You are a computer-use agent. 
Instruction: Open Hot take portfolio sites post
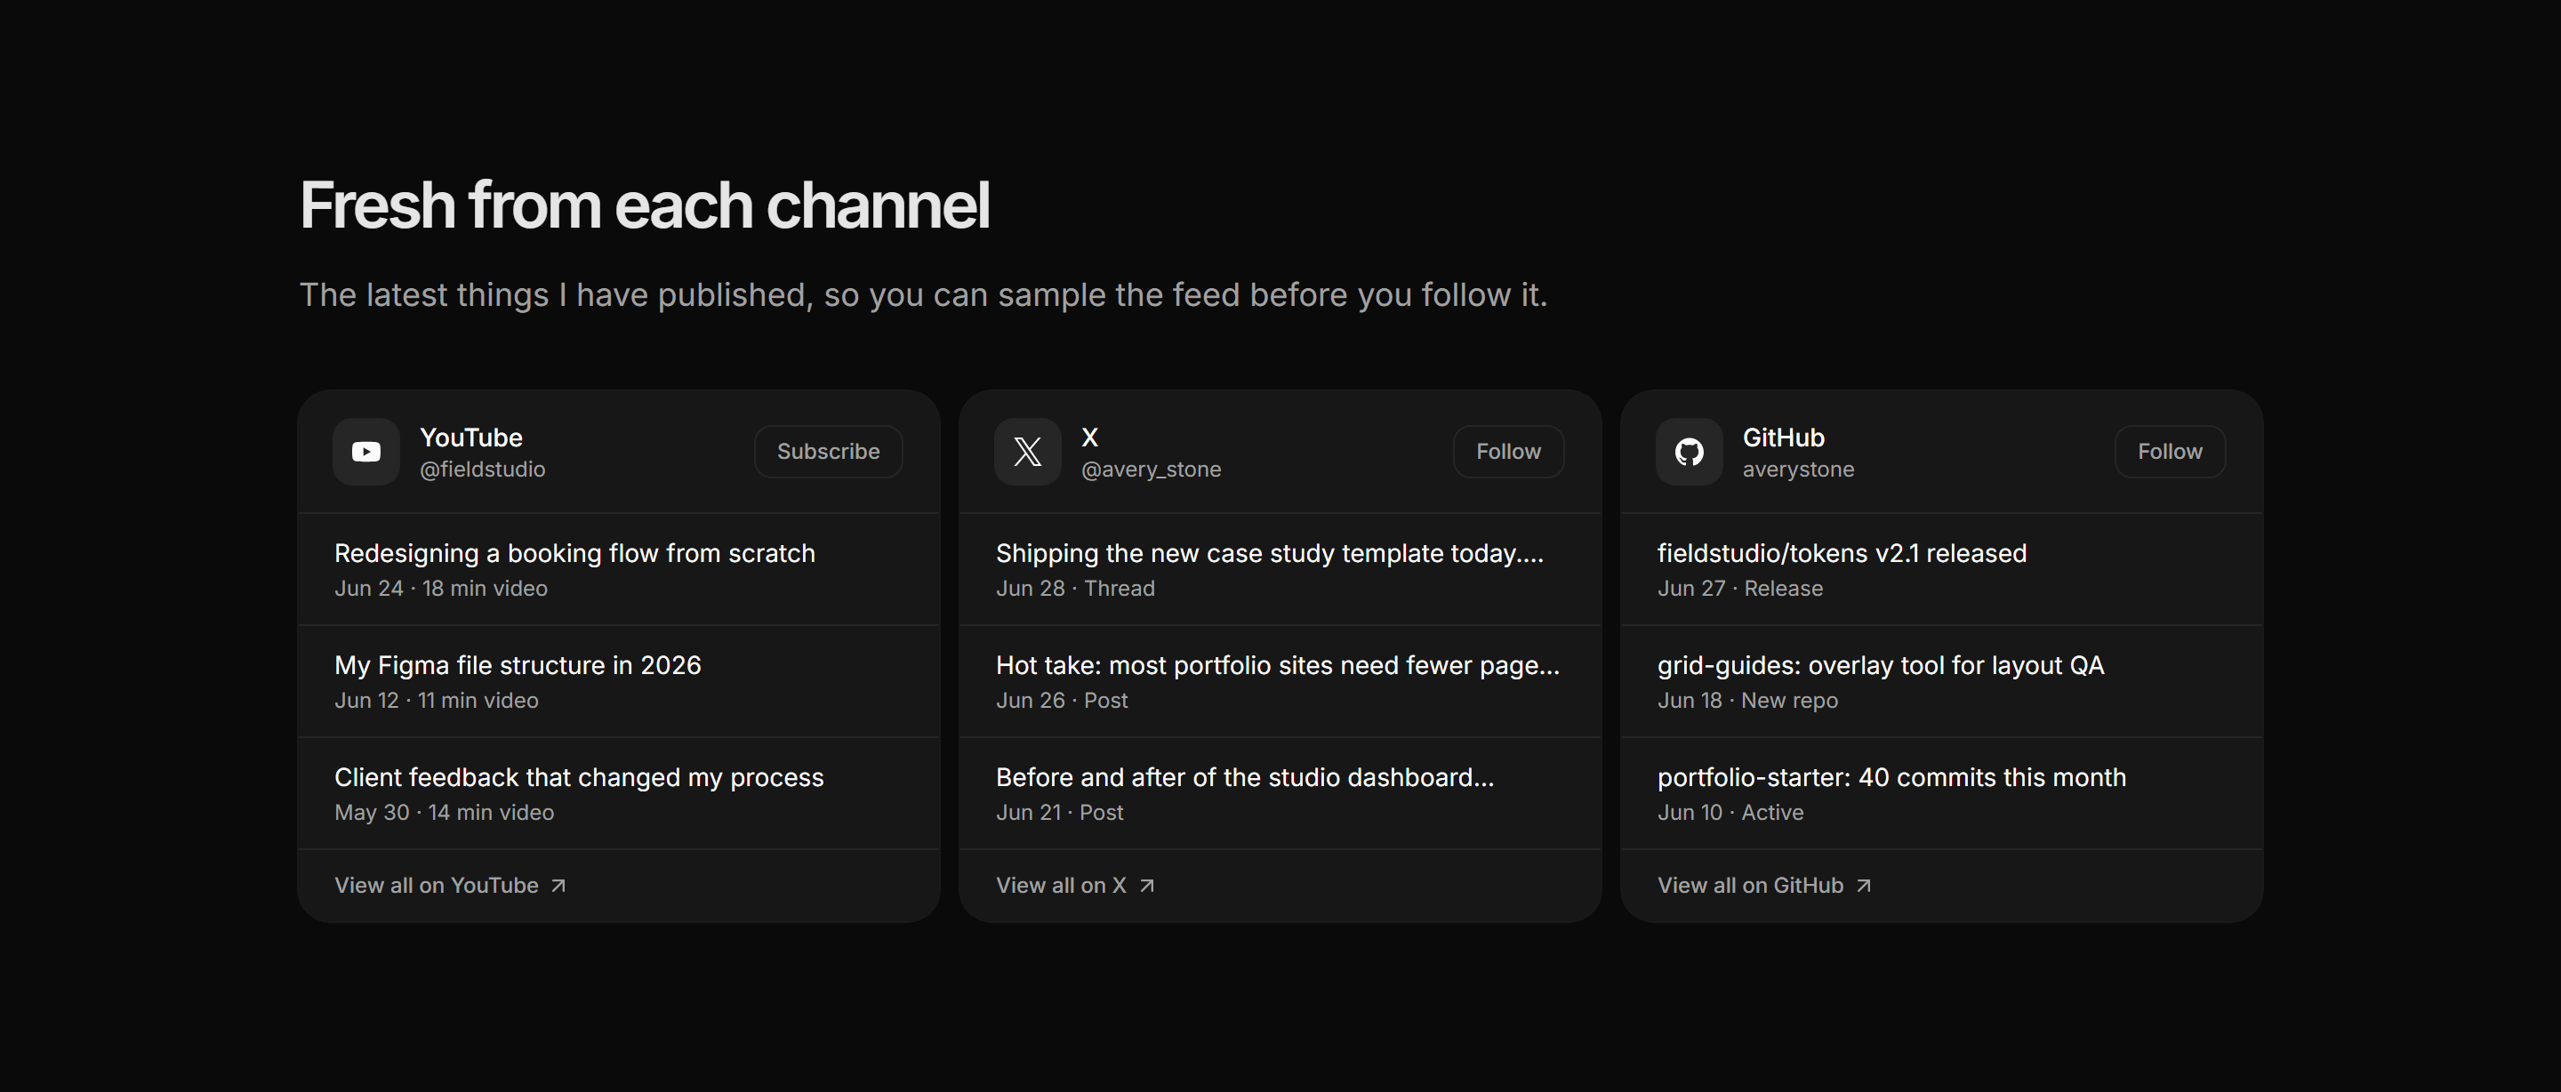coord(1280,681)
